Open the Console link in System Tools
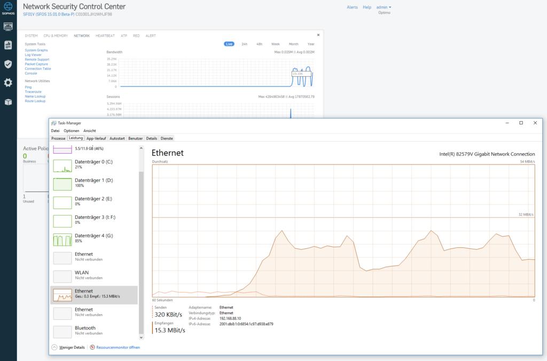The image size is (547, 361). click(x=30, y=73)
